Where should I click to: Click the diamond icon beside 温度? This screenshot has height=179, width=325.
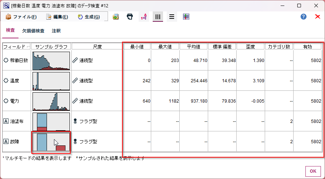click(x=6, y=81)
